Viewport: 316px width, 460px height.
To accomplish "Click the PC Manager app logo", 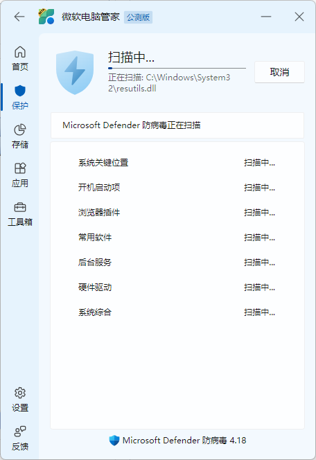I will tap(46, 17).
